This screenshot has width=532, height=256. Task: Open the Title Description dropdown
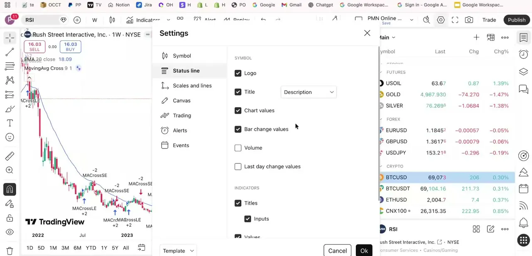[309, 92]
